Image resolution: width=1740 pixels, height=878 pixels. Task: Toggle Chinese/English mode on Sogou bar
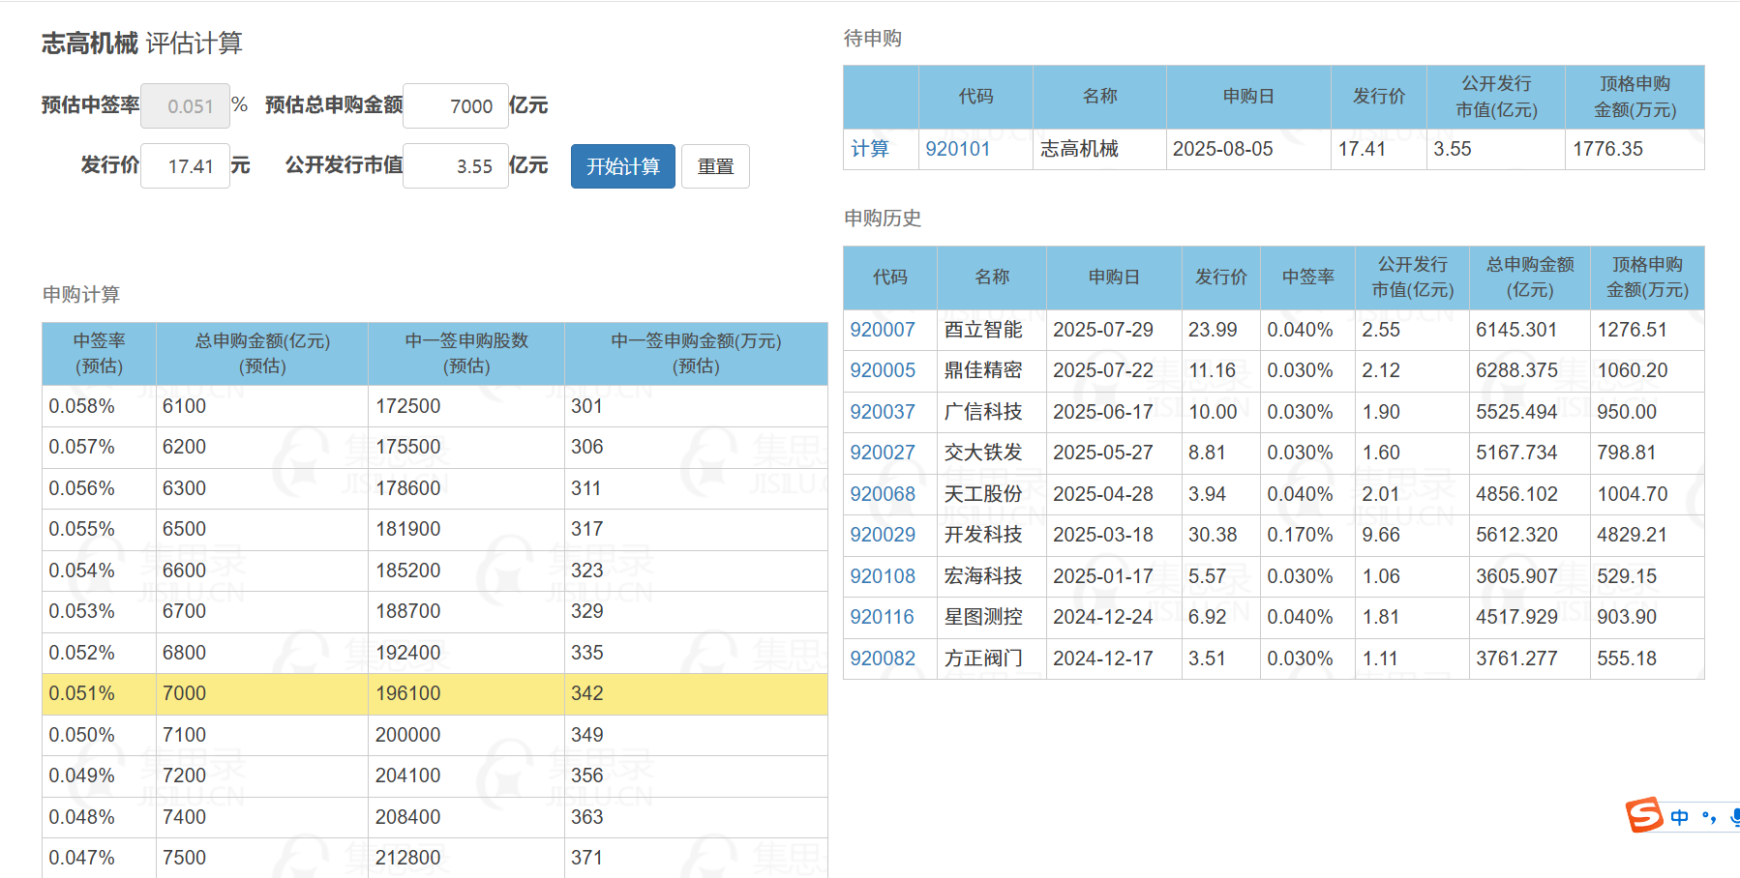[x=1680, y=817]
